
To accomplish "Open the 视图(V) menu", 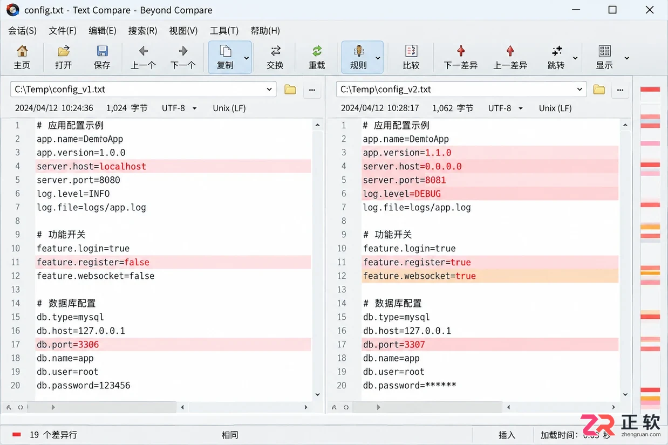I will (x=183, y=31).
